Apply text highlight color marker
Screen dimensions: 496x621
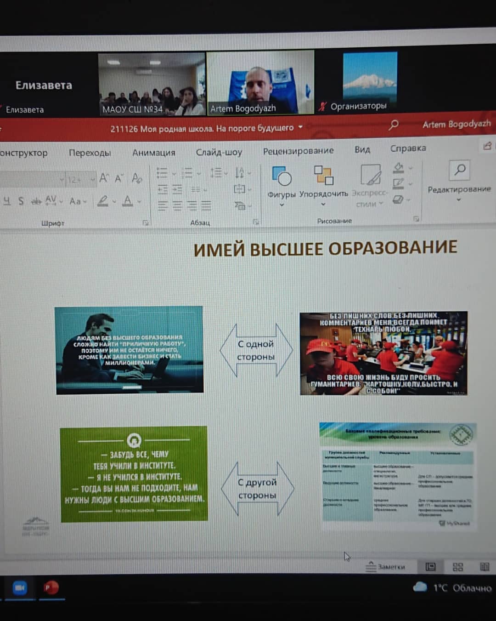[x=102, y=200]
